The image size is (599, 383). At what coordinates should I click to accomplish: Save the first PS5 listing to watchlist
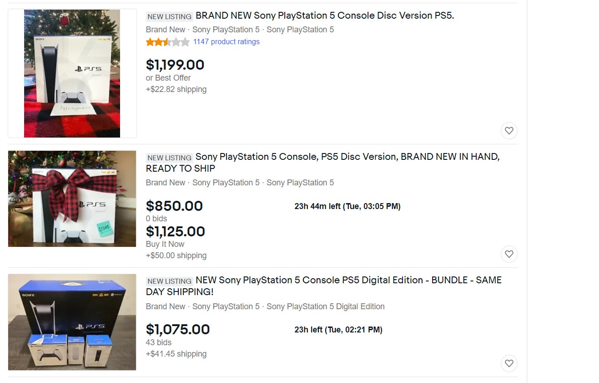point(509,131)
